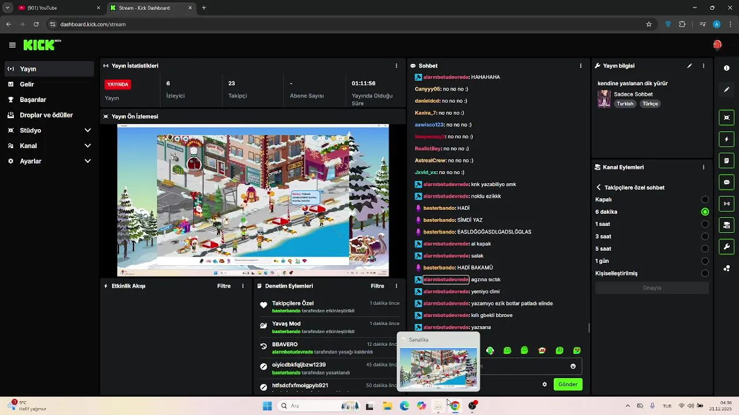
Task: Select the 1 saat option
Action: tap(652, 224)
